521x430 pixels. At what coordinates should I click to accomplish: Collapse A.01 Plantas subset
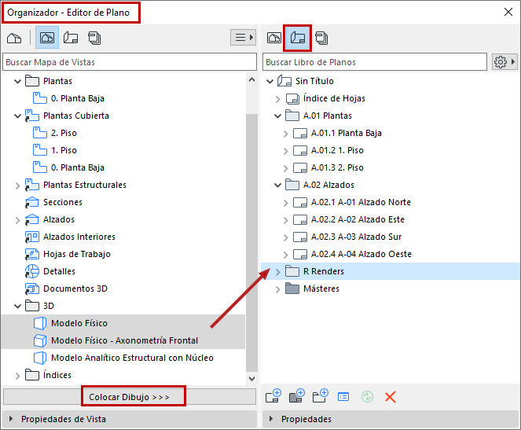click(x=277, y=116)
